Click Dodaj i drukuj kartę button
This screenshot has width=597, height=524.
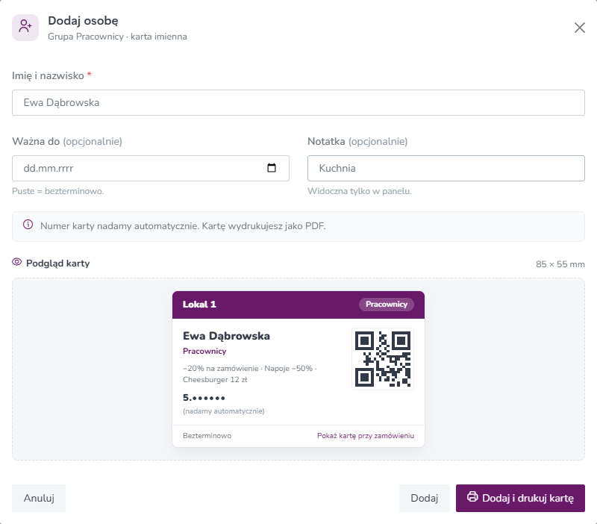click(x=520, y=498)
